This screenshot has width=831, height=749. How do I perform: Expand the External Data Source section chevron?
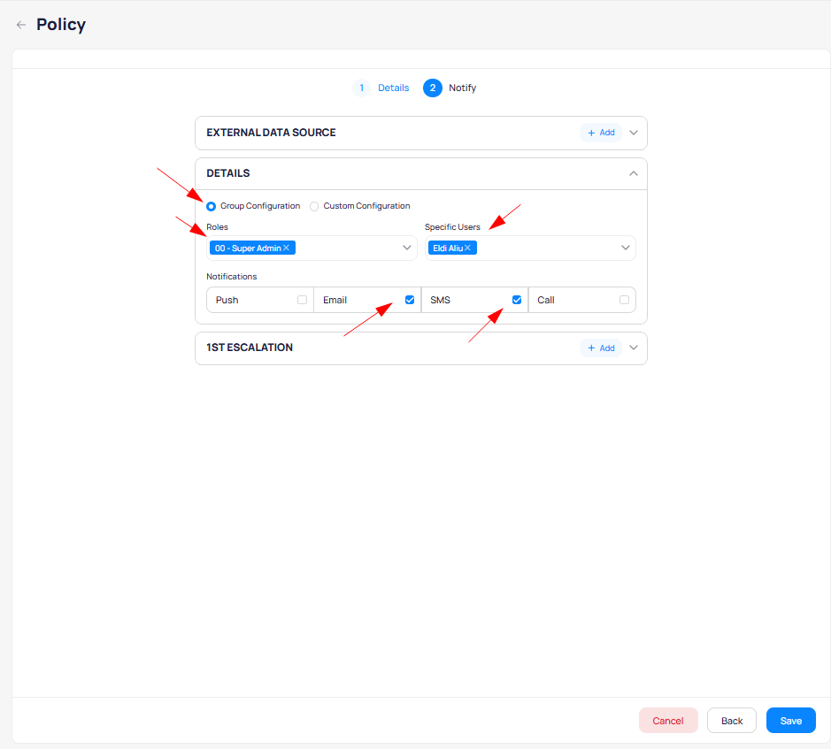pyautogui.click(x=633, y=133)
